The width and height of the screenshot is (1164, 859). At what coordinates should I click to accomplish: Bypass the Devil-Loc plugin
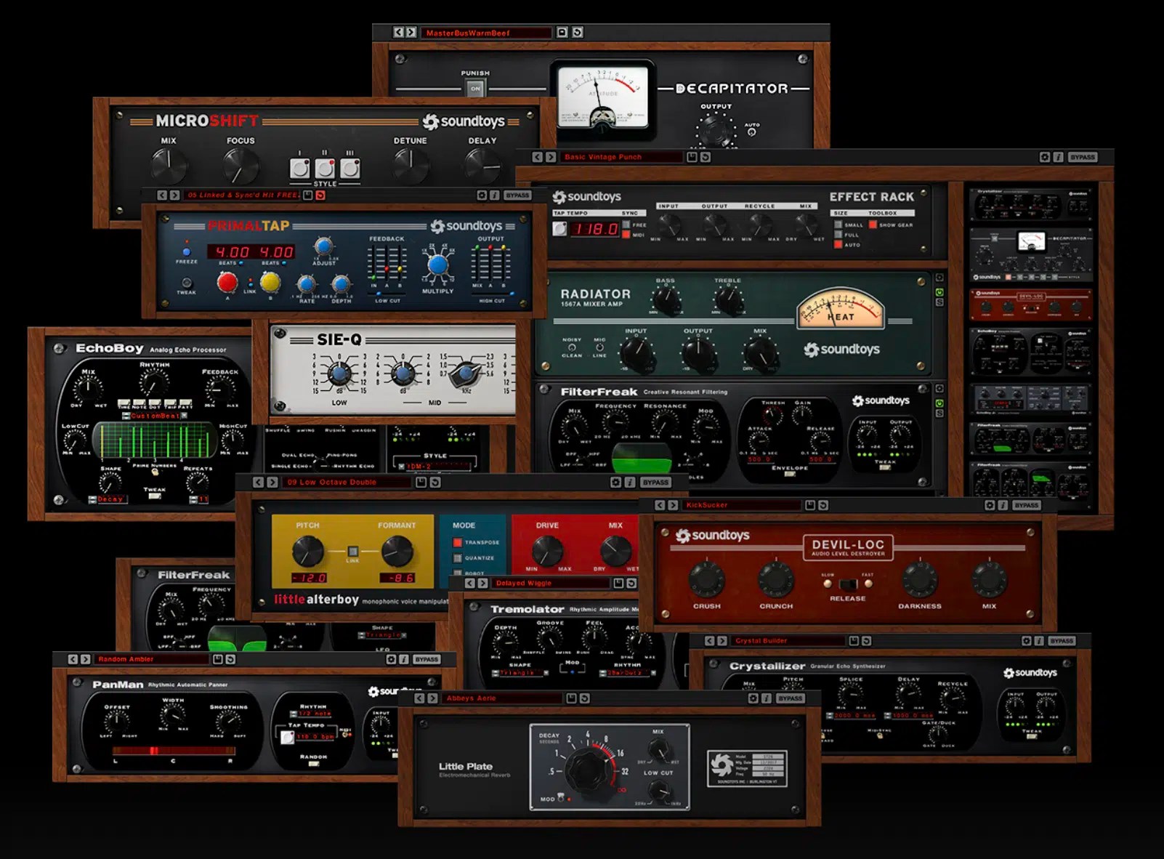click(x=1027, y=505)
